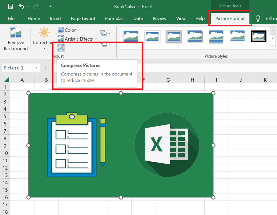
Task: Go to the Formulas tab
Action: coord(114,18)
